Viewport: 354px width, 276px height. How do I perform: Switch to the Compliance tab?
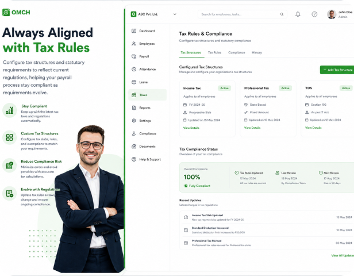pyautogui.click(x=237, y=53)
